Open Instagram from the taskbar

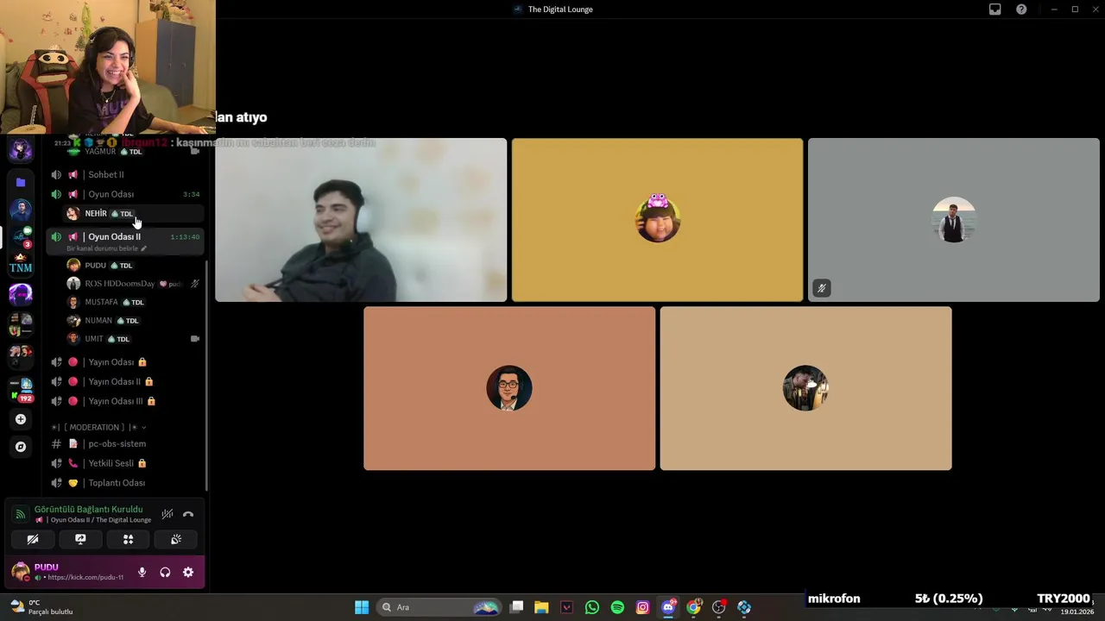[x=642, y=607]
